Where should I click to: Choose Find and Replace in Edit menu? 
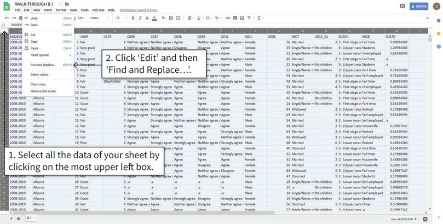pos(48,65)
